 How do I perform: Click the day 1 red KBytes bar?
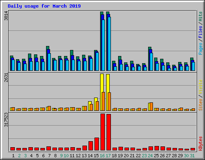(x=12, y=149)
